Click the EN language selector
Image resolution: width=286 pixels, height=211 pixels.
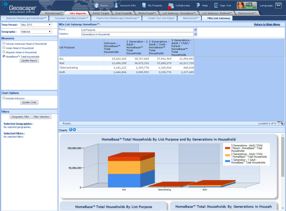[279, 6]
